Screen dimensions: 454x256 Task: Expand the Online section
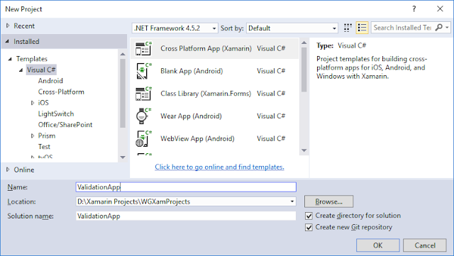click(x=8, y=169)
